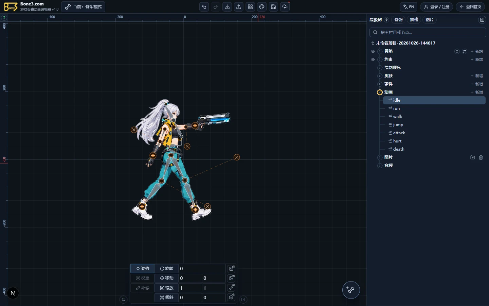This screenshot has height=306, width=489.
Task: Click the trash delete icon in 图片 row
Action: (x=481, y=157)
